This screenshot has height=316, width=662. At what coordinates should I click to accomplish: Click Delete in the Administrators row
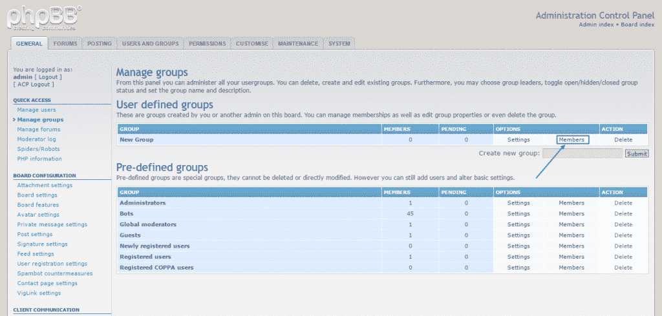[x=623, y=203]
